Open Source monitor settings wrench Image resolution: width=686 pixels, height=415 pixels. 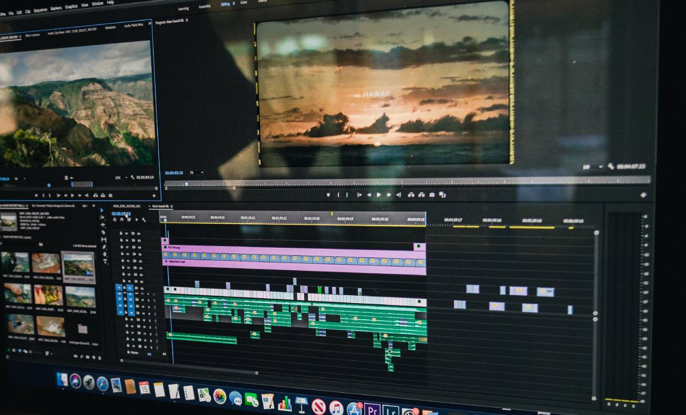133,177
